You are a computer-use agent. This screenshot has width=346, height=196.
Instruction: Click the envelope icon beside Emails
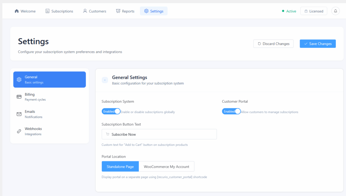tap(19, 114)
